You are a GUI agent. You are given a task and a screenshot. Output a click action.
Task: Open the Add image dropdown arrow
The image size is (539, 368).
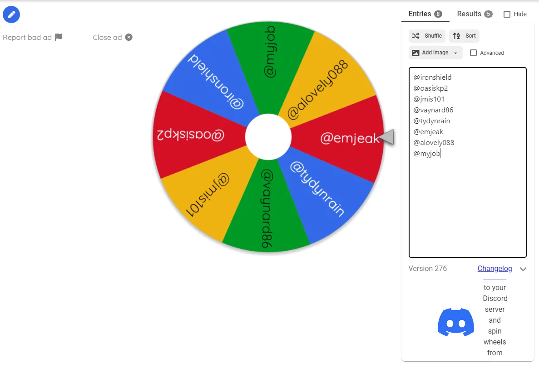455,53
